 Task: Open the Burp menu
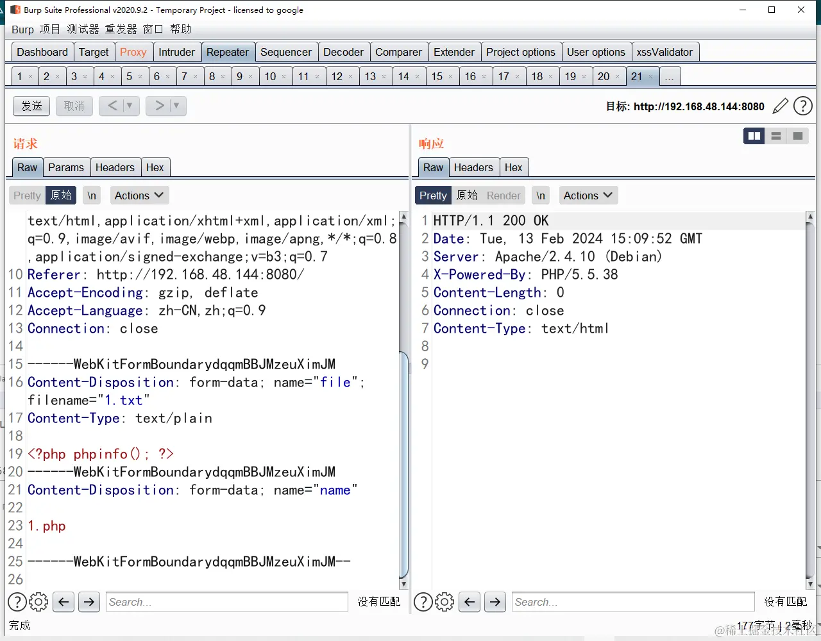coord(22,29)
